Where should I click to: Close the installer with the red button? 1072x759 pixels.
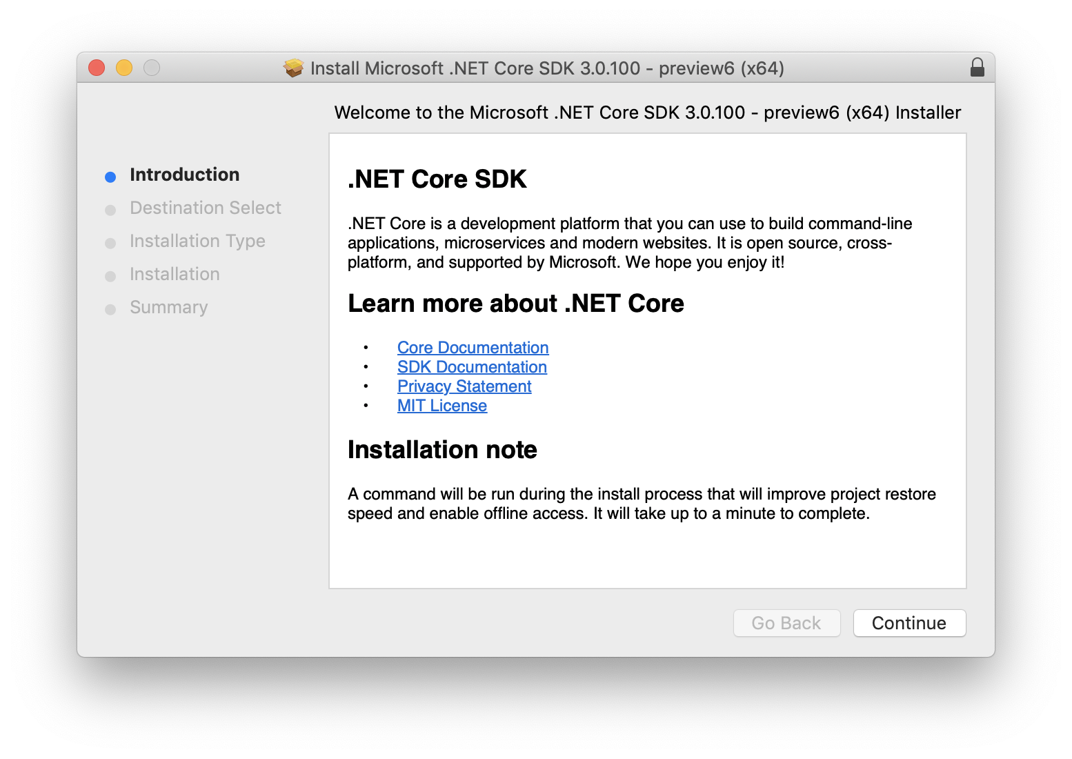pyautogui.click(x=97, y=68)
